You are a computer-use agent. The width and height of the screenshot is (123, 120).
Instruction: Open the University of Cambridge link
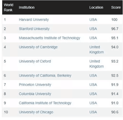[38, 47]
